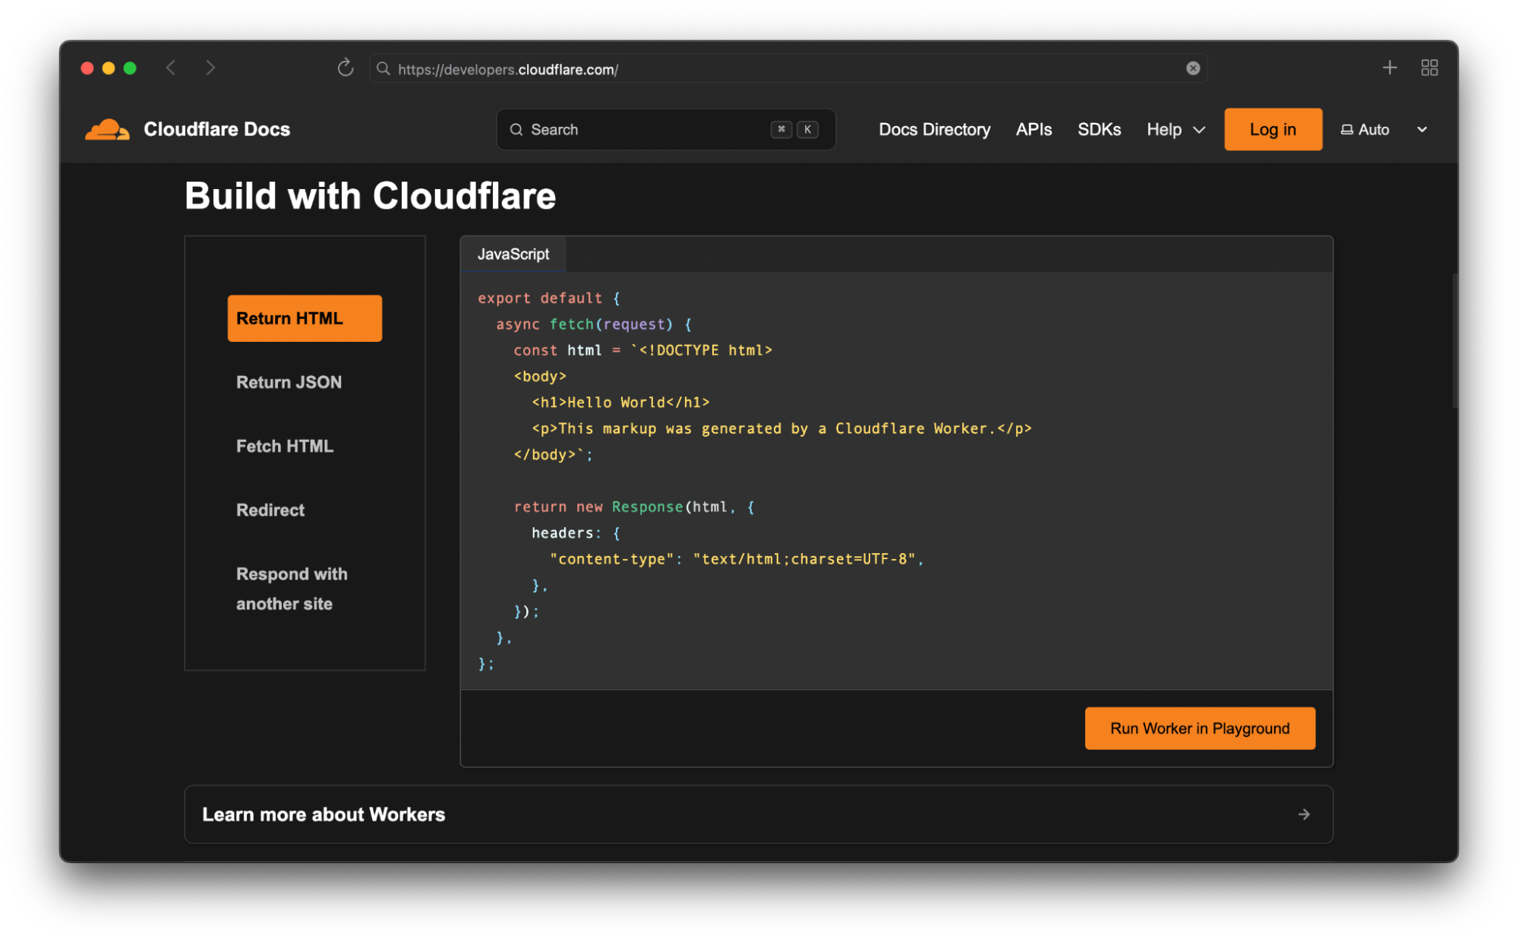Click Run Worker in Playground button
This screenshot has width=1518, height=942.
pyautogui.click(x=1199, y=729)
